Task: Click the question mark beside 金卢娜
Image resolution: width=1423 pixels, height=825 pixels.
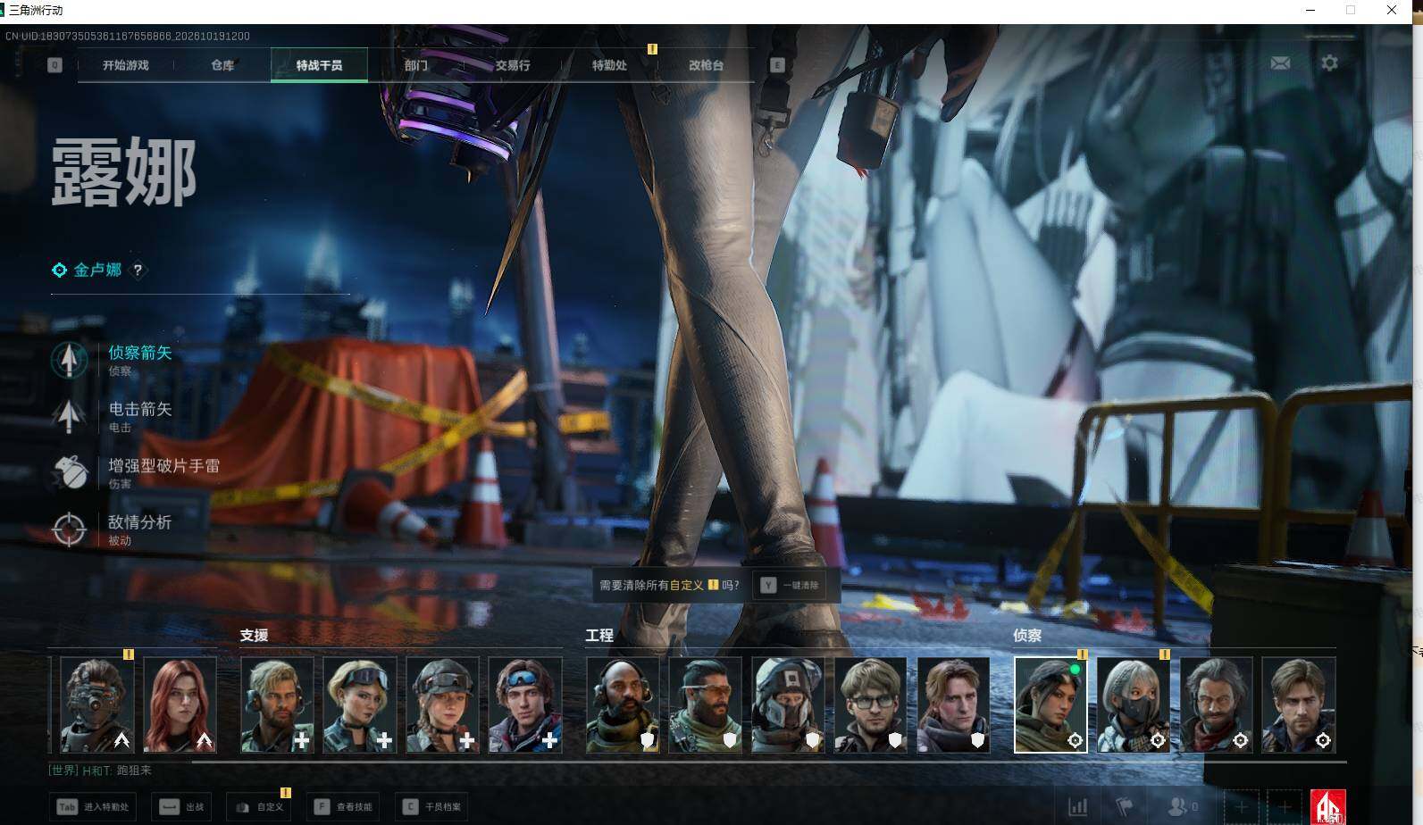Action: click(x=138, y=270)
